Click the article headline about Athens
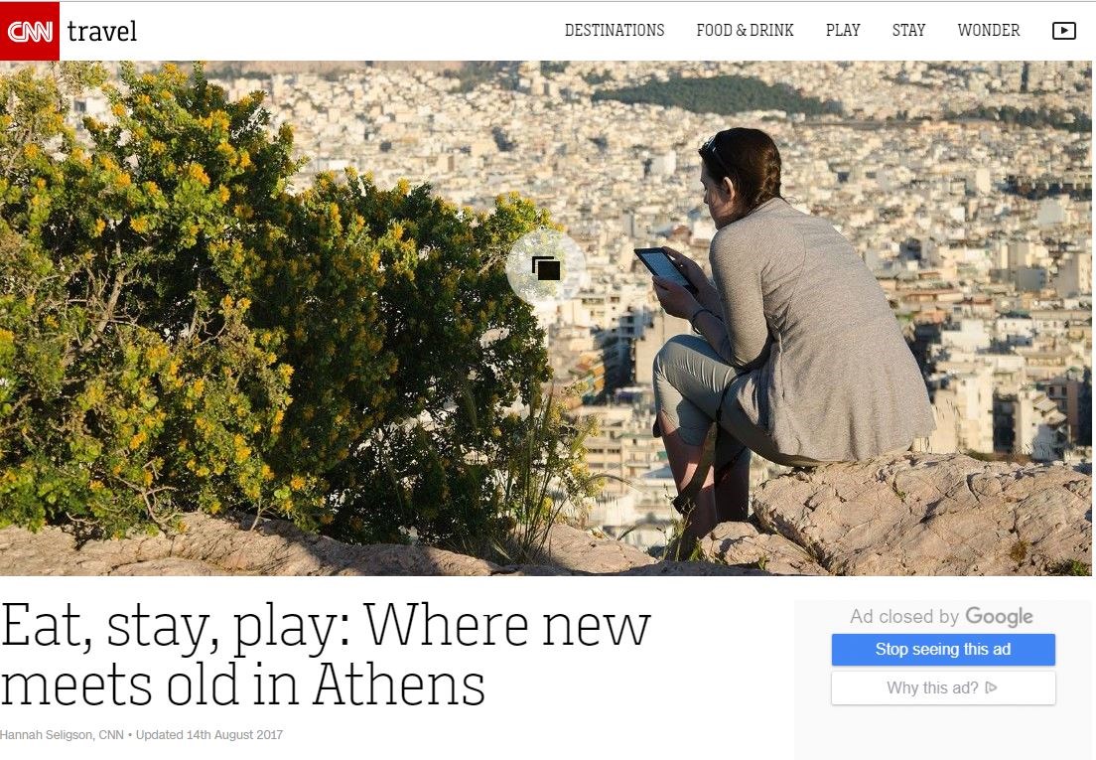 coord(326,655)
